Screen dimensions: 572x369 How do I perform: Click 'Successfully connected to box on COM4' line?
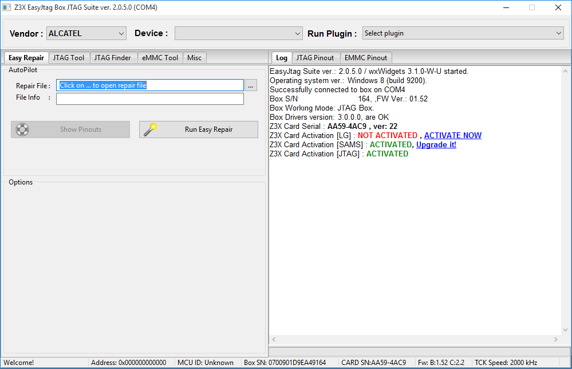(x=337, y=90)
